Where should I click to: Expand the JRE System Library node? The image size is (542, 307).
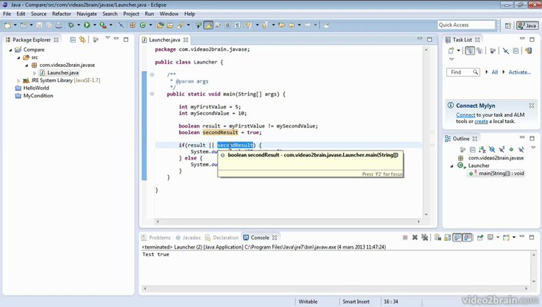[18, 80]
